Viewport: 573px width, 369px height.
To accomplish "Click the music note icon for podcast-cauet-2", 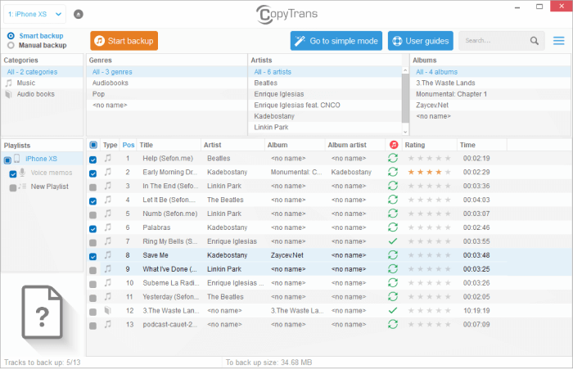I will click(x=108, y=324).
